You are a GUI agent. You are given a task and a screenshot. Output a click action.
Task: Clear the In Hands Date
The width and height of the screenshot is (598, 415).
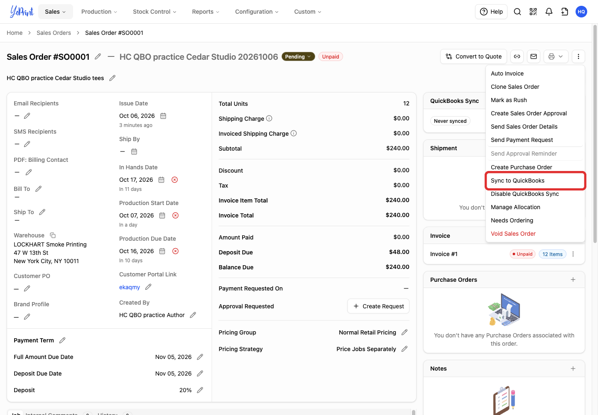pos(175,180)
